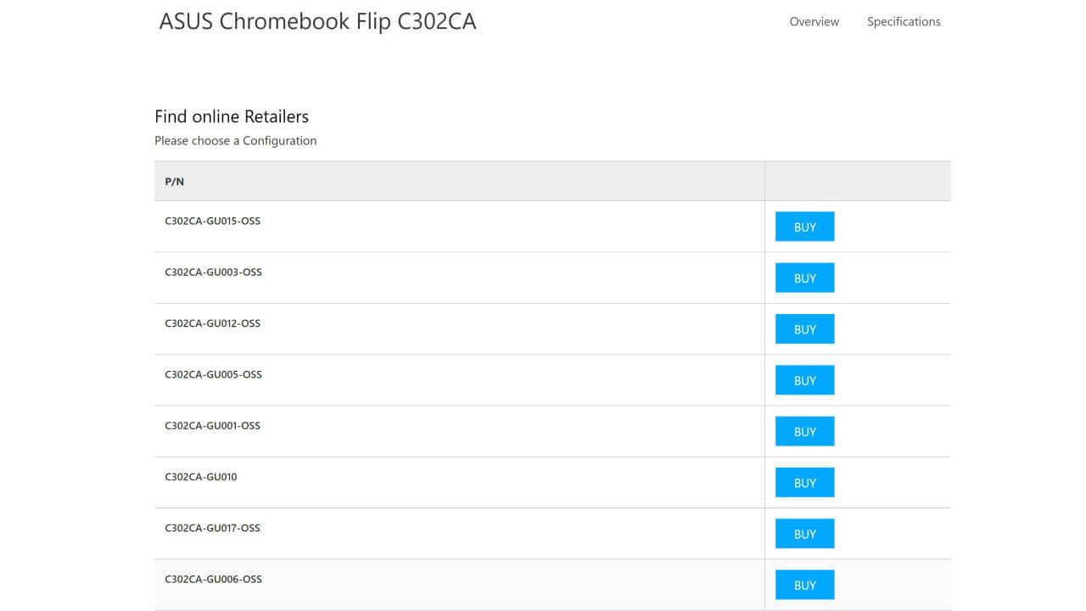The image size is (1086, 611).
Task: Switch to the Specifications tab
Action: pos(903,22)
